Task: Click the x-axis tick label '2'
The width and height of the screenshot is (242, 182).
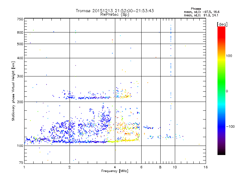Action: point(70,167)
